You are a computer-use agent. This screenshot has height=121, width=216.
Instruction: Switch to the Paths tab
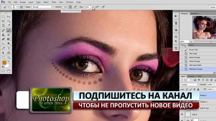(199, 76)
